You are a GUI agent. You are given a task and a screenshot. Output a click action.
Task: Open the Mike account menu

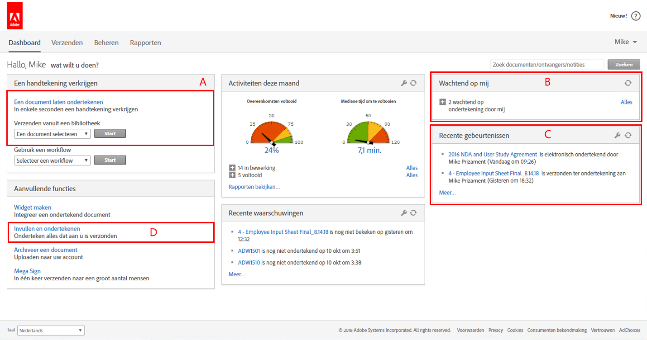pos(626,42)
